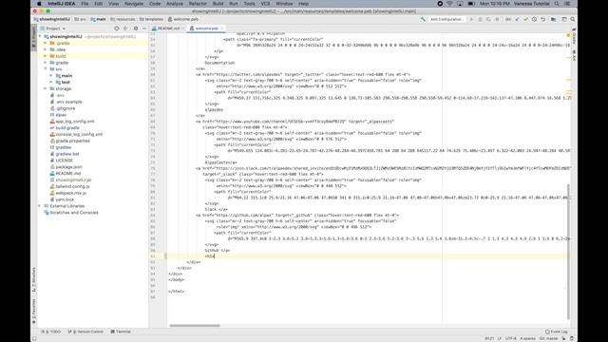
Task: Select Scratches and Consoles node
Action: tap(74, 213)
